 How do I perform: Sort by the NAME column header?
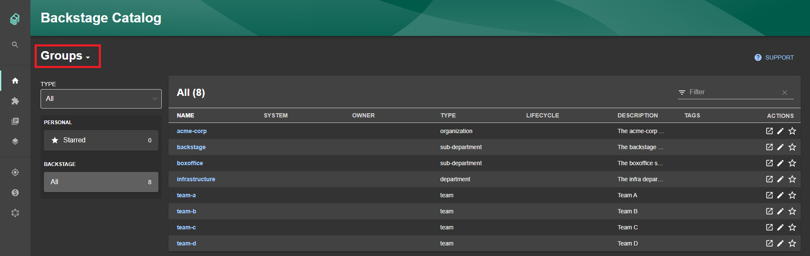coord(185,115)
